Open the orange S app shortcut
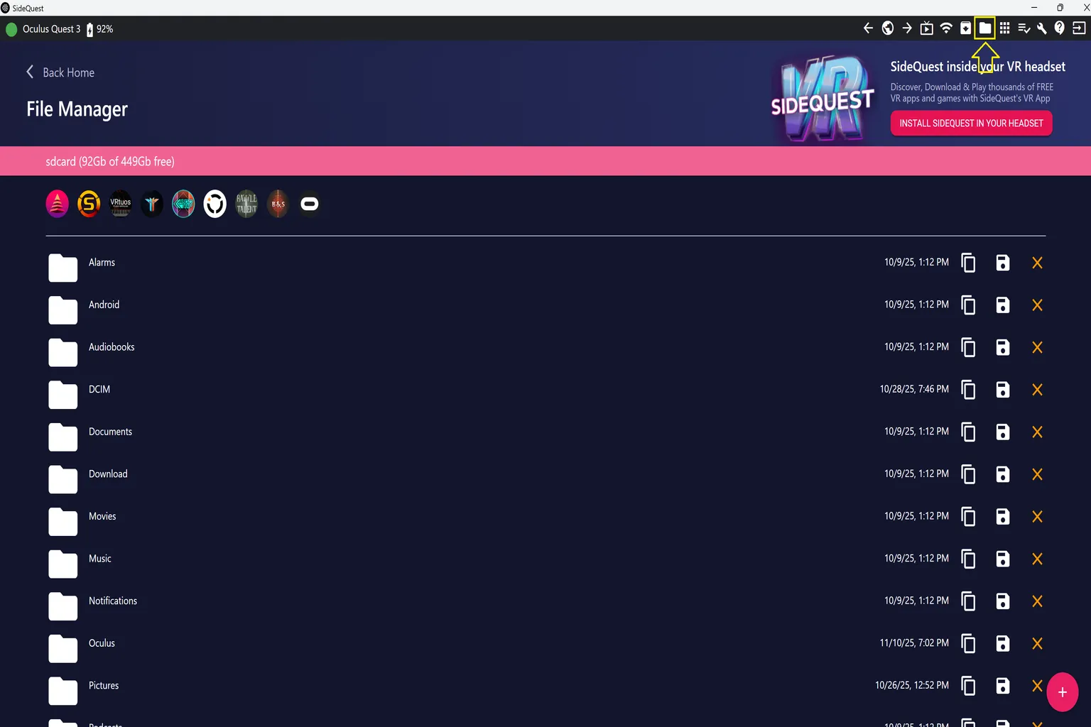1091x727 pixels. (x=89, y=204)
